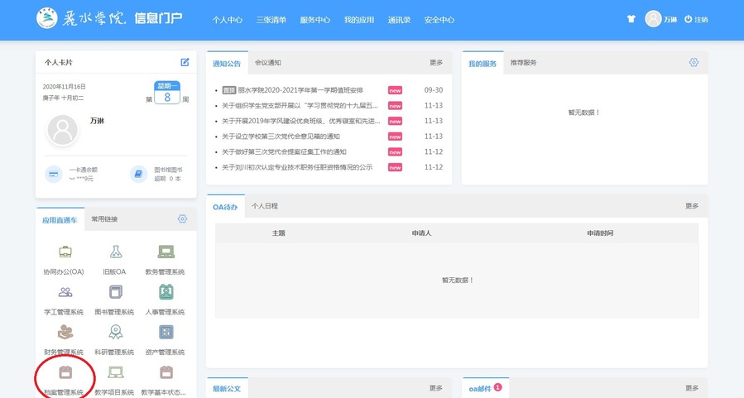Click 更多 in the OA待办 panel
Screen dimensions: 744x398
(x=692, y=206)
